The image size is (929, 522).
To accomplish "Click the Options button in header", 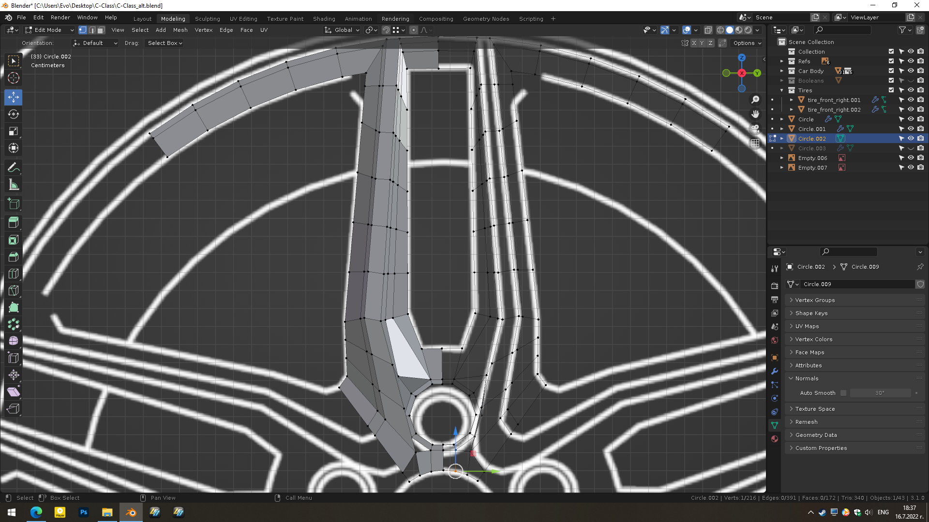I will [747, 43].
